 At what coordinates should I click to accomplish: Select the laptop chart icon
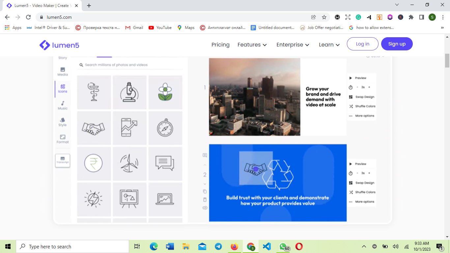(x=165, y=199)
